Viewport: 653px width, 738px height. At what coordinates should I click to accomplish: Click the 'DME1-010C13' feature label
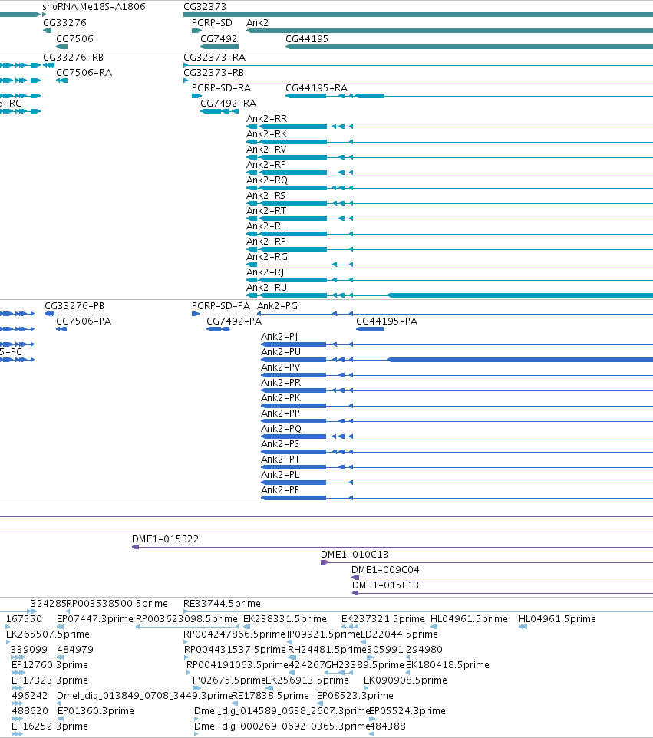354,555
